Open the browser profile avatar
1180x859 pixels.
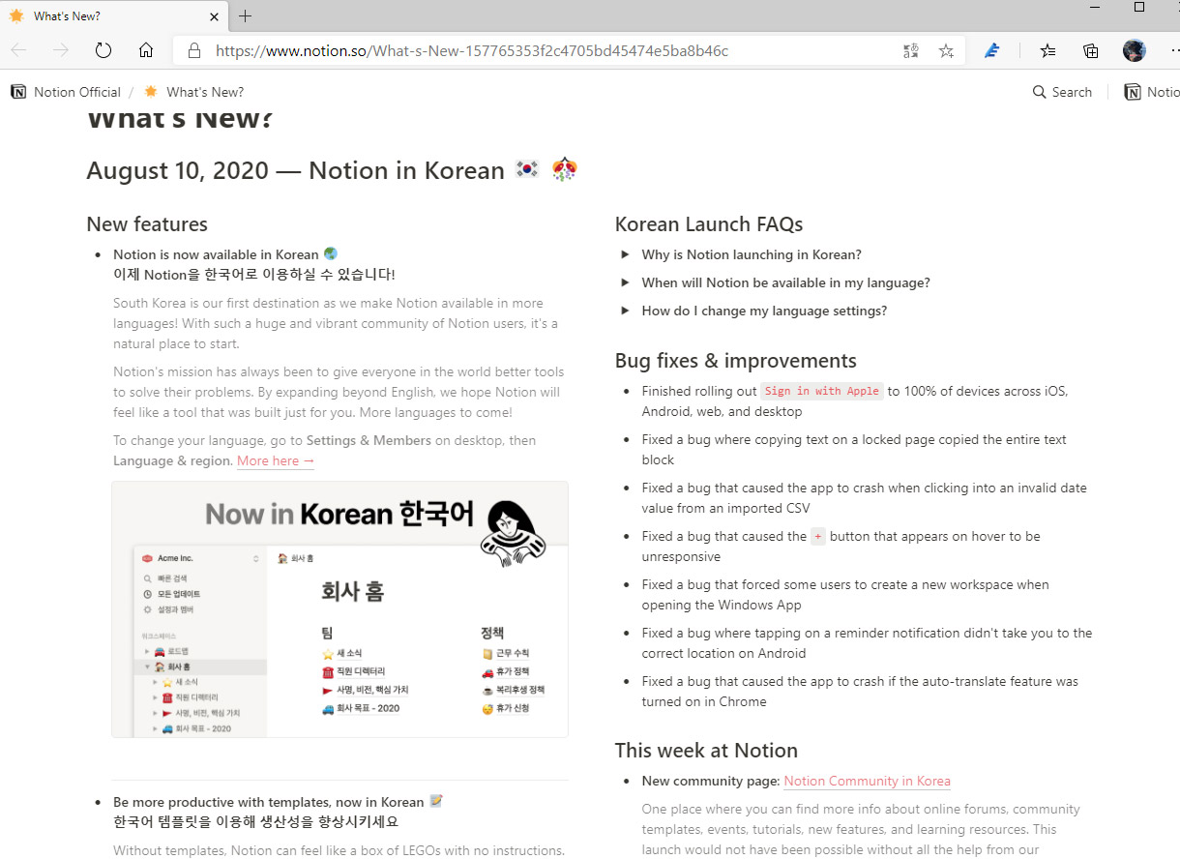pos(1135,50)
